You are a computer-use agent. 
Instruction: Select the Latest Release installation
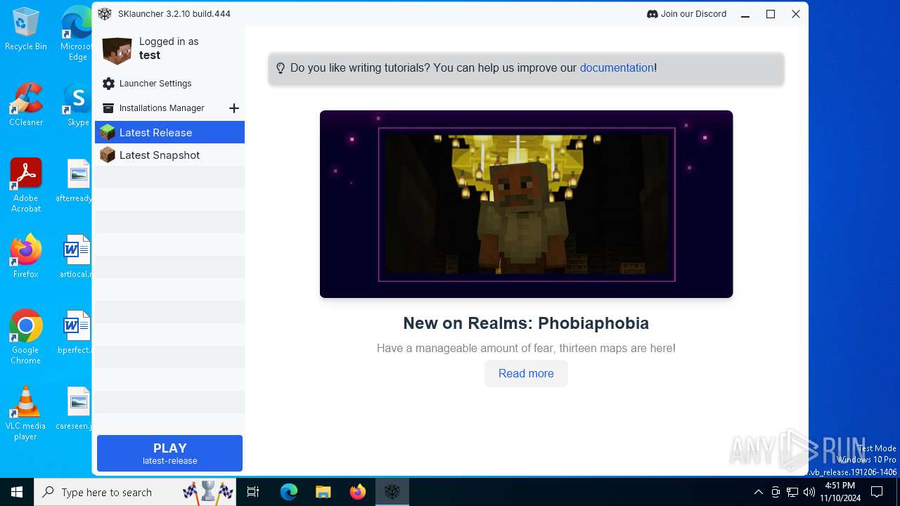coord(169,132)
